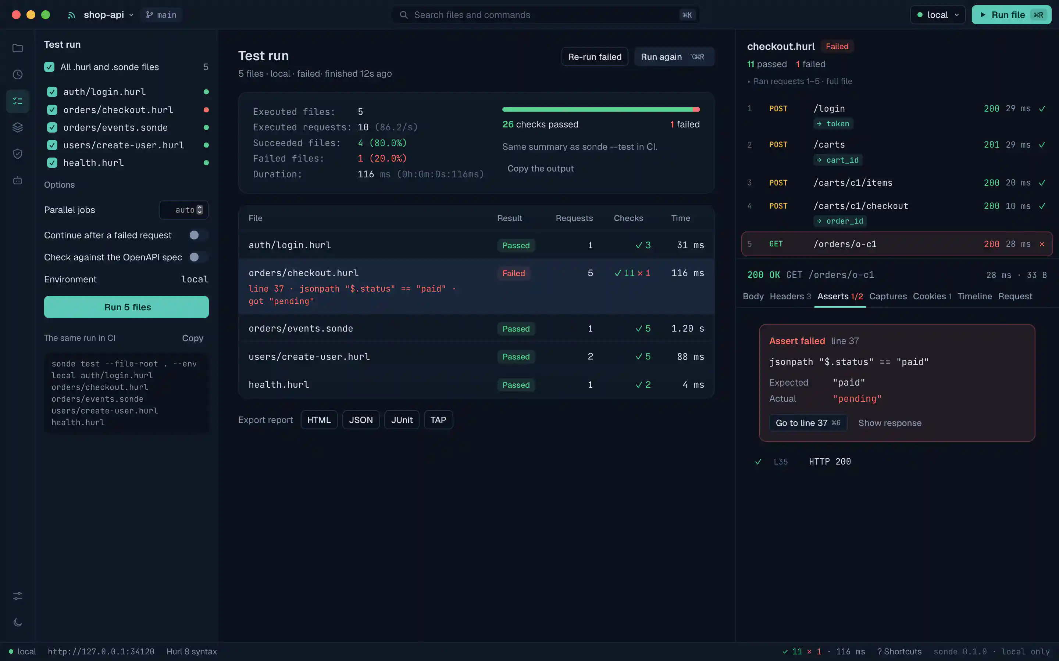1059x661 pixels.
Task: Enable Continue after a failed request
Action: coord(198,235)
